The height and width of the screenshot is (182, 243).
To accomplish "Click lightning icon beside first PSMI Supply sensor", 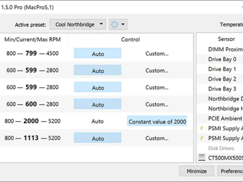I will [201, 129].
